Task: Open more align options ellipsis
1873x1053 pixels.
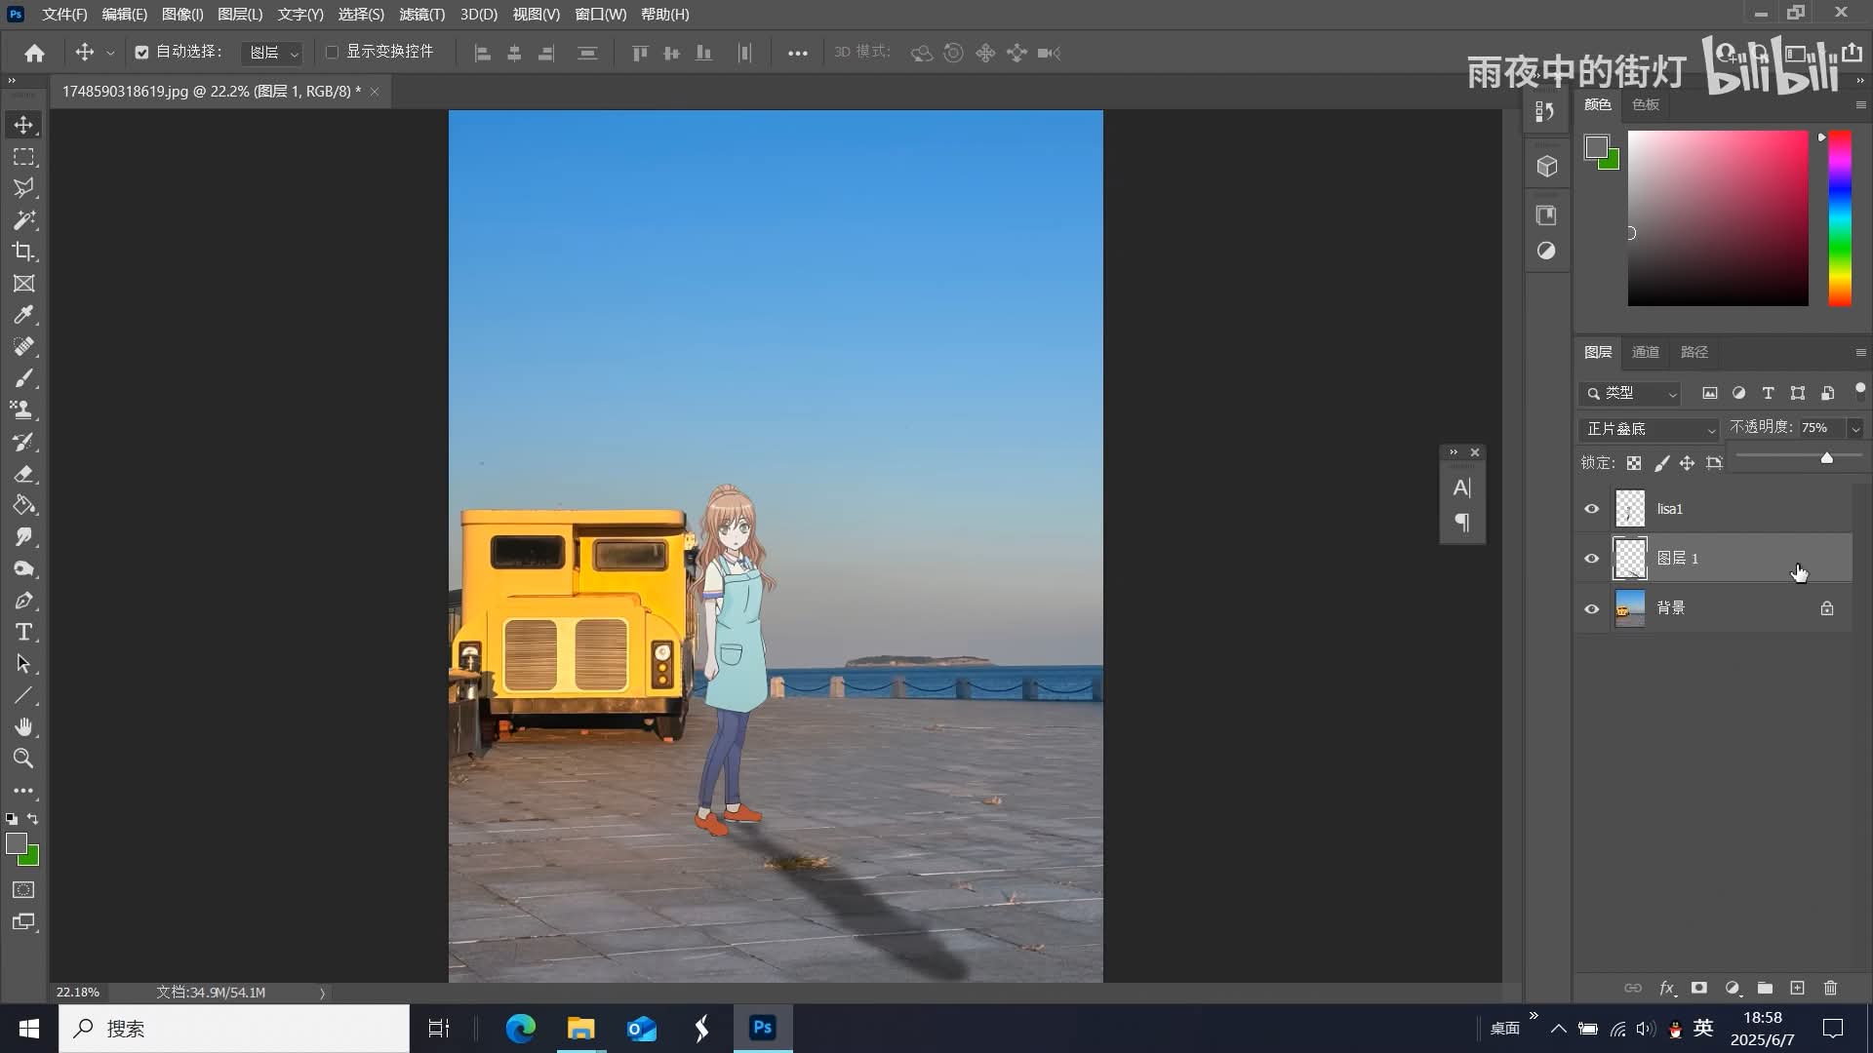Action: click(x=797, y=53)
